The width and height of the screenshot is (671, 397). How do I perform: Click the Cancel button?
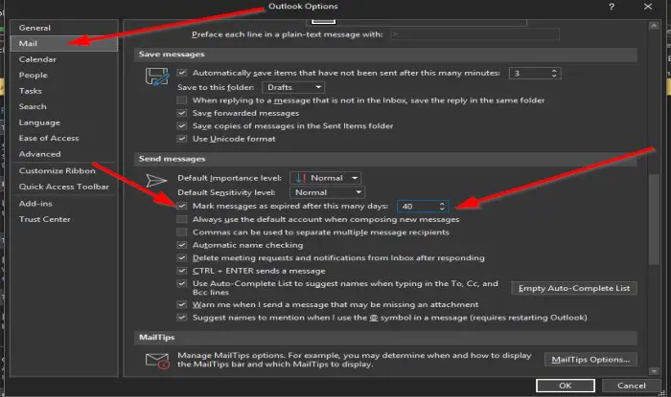[x=631, y=386]
